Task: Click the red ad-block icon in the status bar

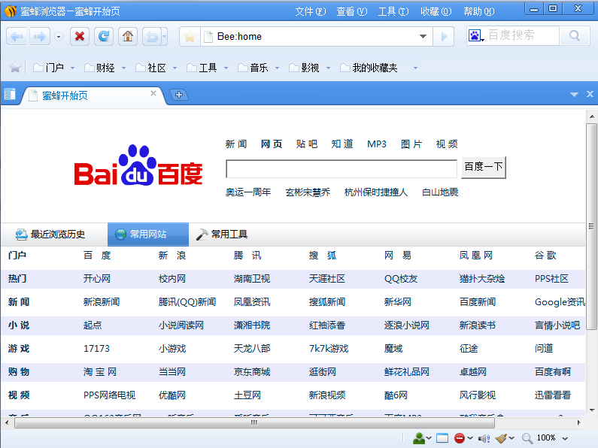Action: pyautogui.click(x=460, y=437)
